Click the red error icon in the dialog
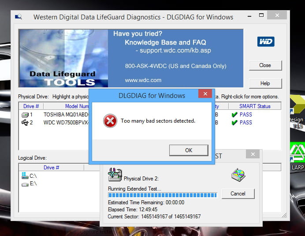The height and width of the screenshot is (236, 305). (x=110, y=121)
